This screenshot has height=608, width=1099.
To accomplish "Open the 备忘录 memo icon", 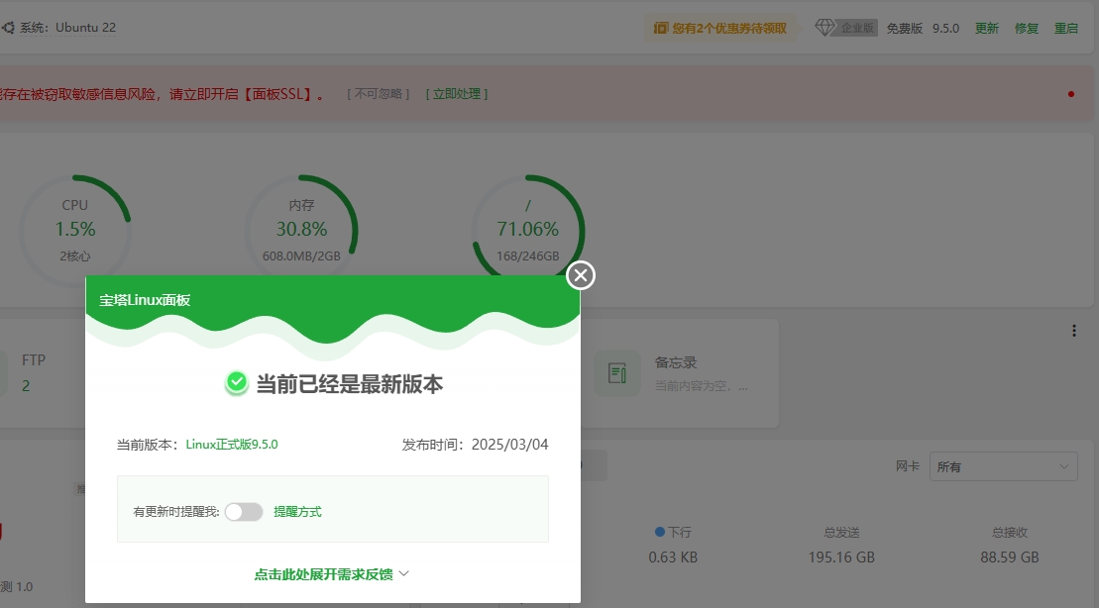I will click(x=617, y=373).
